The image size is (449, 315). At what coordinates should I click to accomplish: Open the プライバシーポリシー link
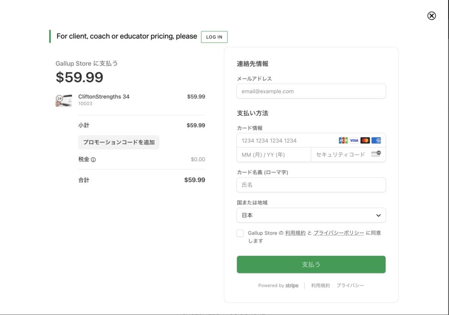coord(339,233)
